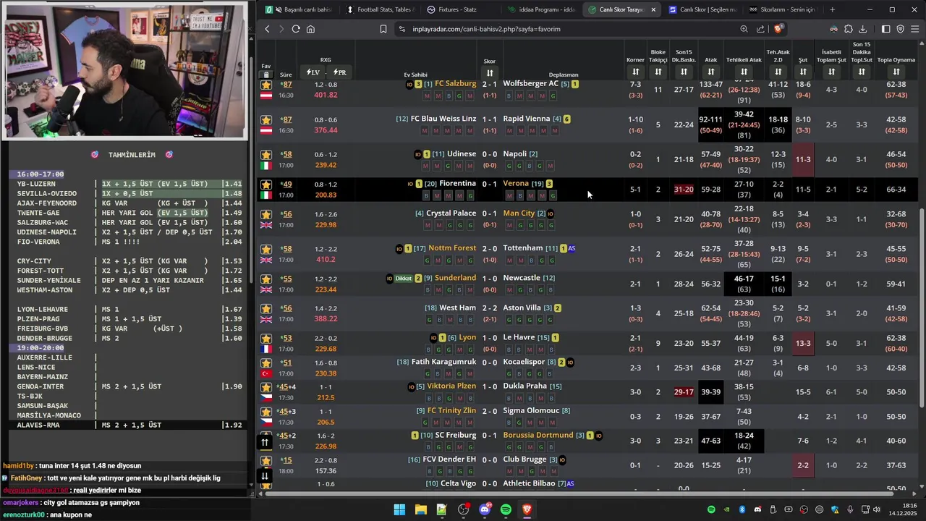926x521 pixels.
Task: Toggle favorite star for Fiorentina vs Verona
Action: point(266,185)
